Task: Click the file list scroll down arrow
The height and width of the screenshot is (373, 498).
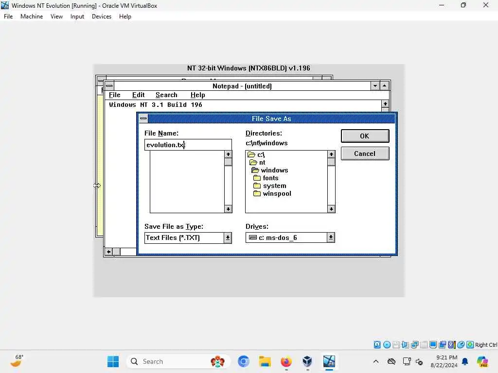Action: pyautogui.click(x=228, y=209)
